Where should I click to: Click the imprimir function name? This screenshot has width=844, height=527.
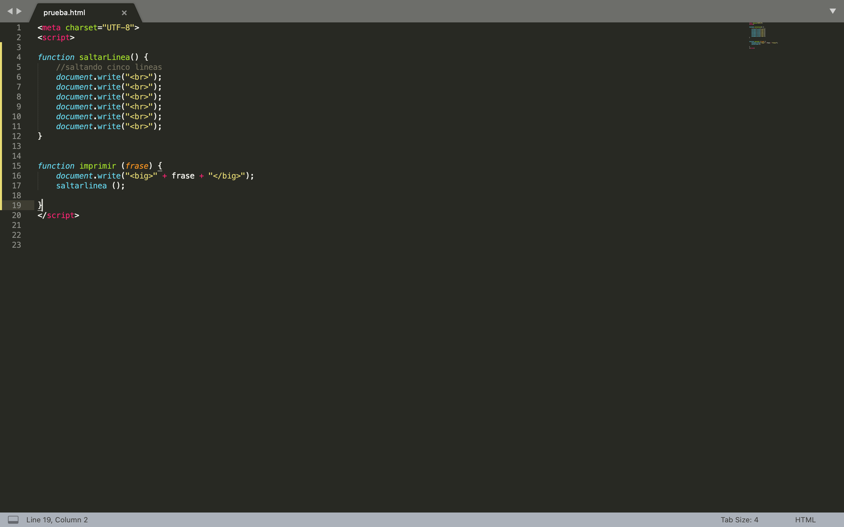click(x=98, y=166)
